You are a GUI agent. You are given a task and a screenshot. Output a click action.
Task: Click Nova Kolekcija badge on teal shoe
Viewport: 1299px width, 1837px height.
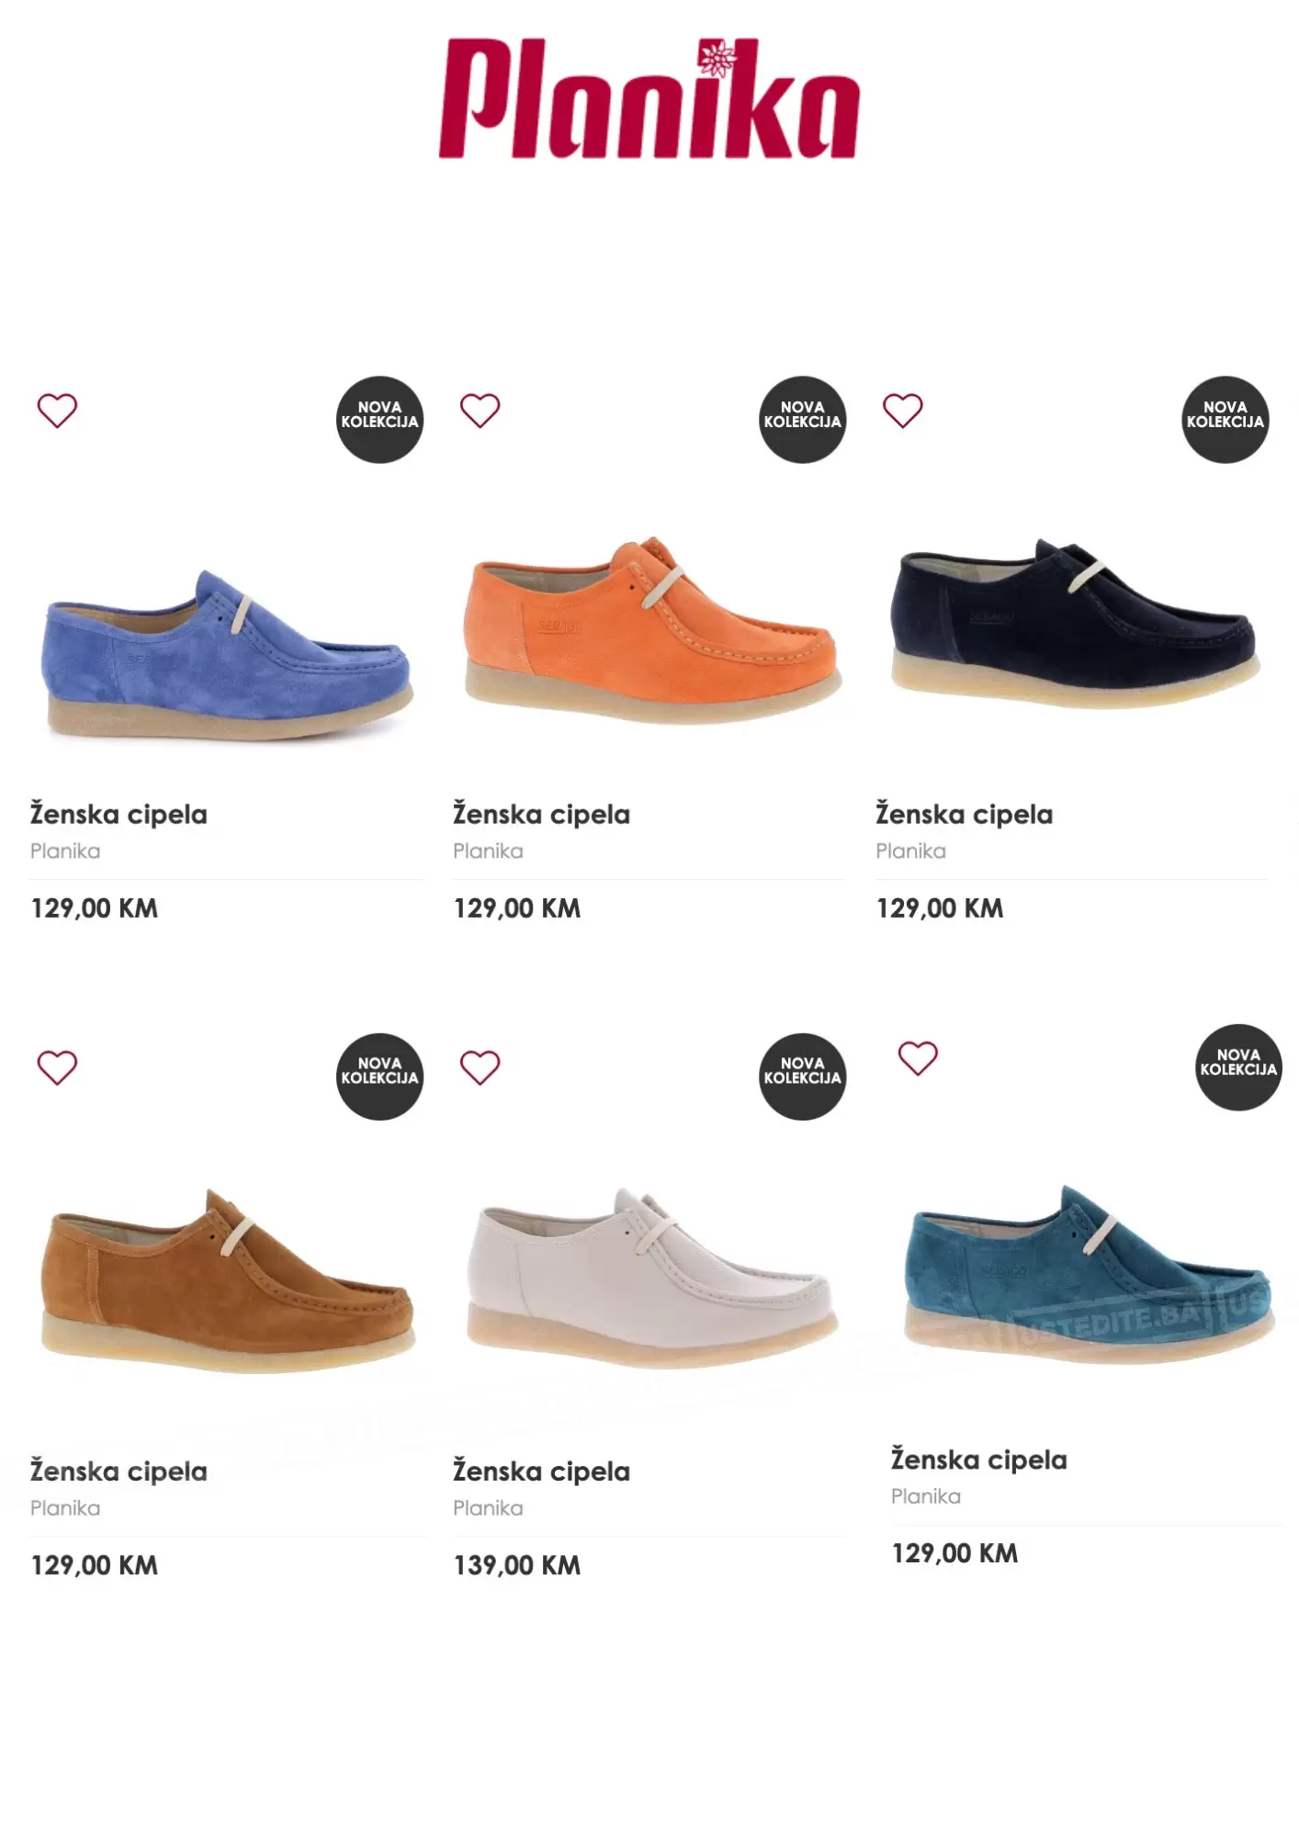click(x=1238, y=1066)
